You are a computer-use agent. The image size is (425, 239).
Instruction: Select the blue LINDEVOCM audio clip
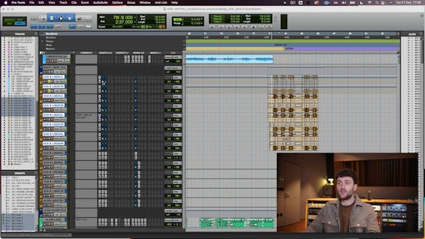point(229,59)
